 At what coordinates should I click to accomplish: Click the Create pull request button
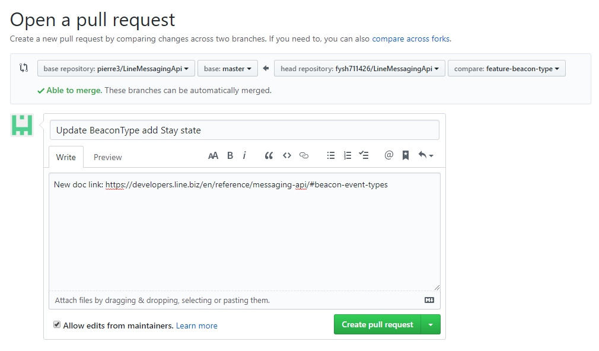(x=377, y=325)
